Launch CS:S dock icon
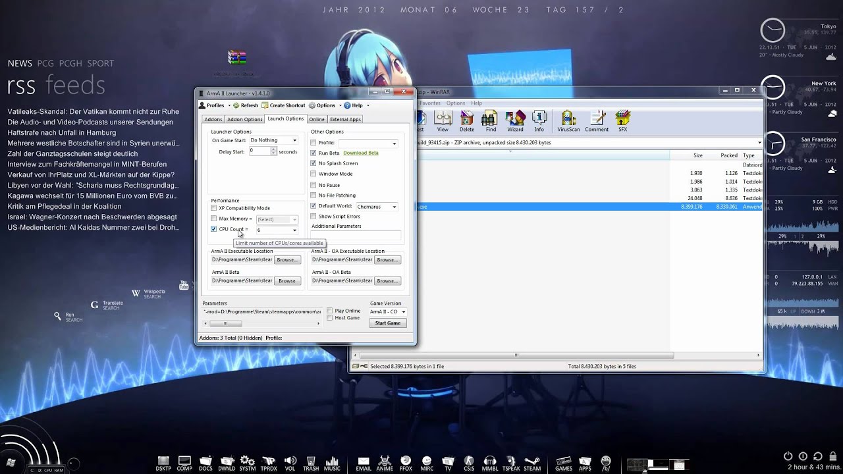Viewport: 843px width, 474px height. 469,463
